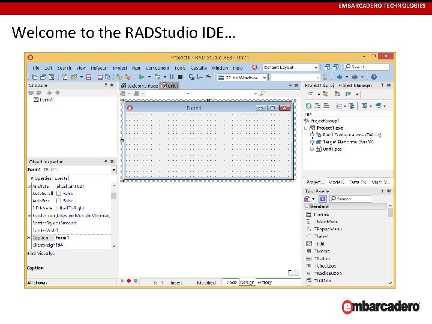Click the Tool Palette scrollbar thumb
The width and height of the screenshot is (432, 324).
tap(391, 213)
